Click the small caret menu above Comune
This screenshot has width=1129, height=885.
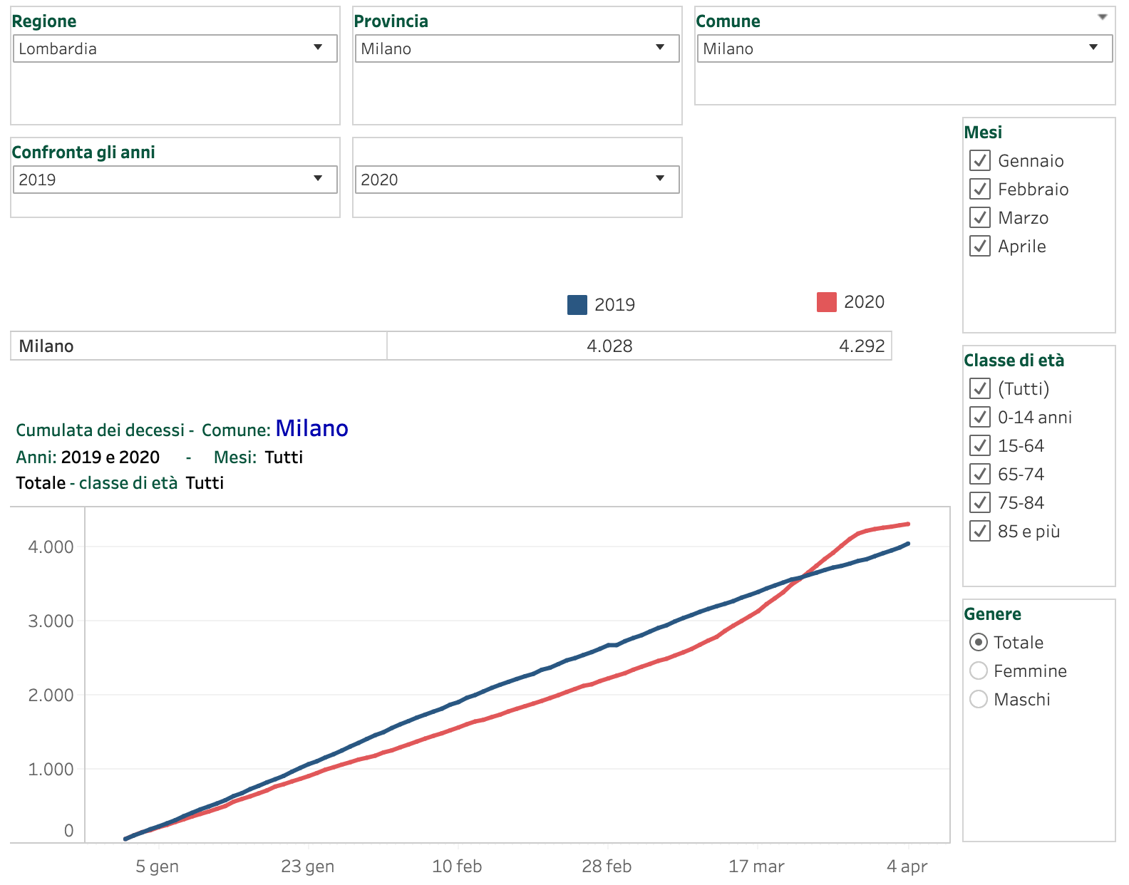click(x=1103, y=17)
